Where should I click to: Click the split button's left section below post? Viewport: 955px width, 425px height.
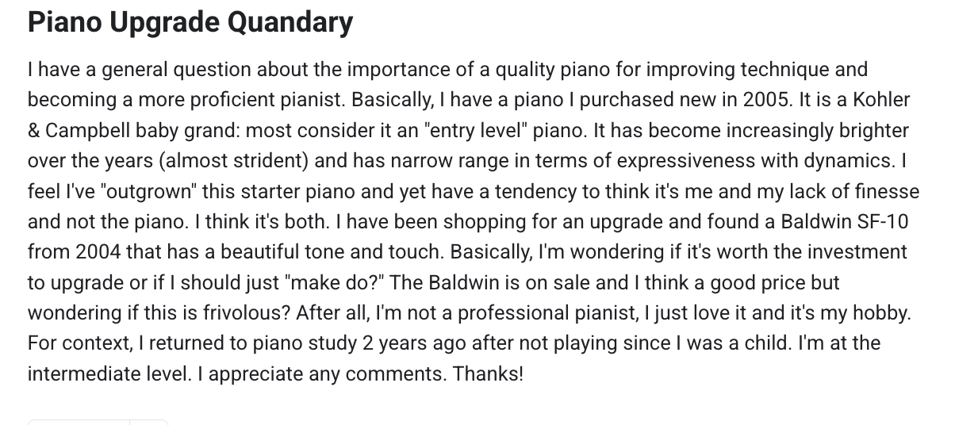79,422
